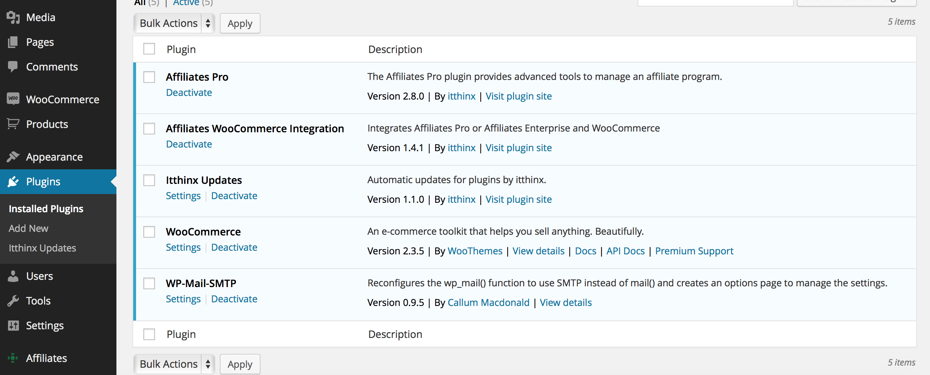Image resolution: width=930 pixels, height=375 pixels.
Task: Open the bottom Bulk Actions dropdown
Action: (x=174, y=364)
